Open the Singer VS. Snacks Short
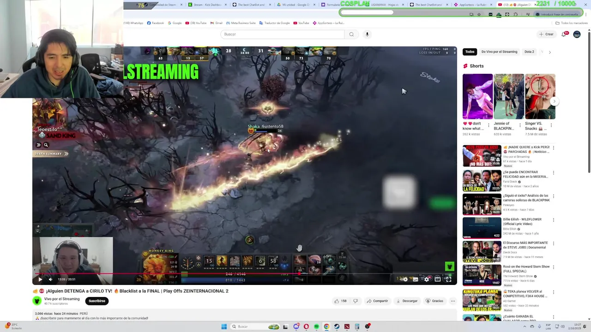The width and height of the screenshot is (591, 332). pos(540,96)
